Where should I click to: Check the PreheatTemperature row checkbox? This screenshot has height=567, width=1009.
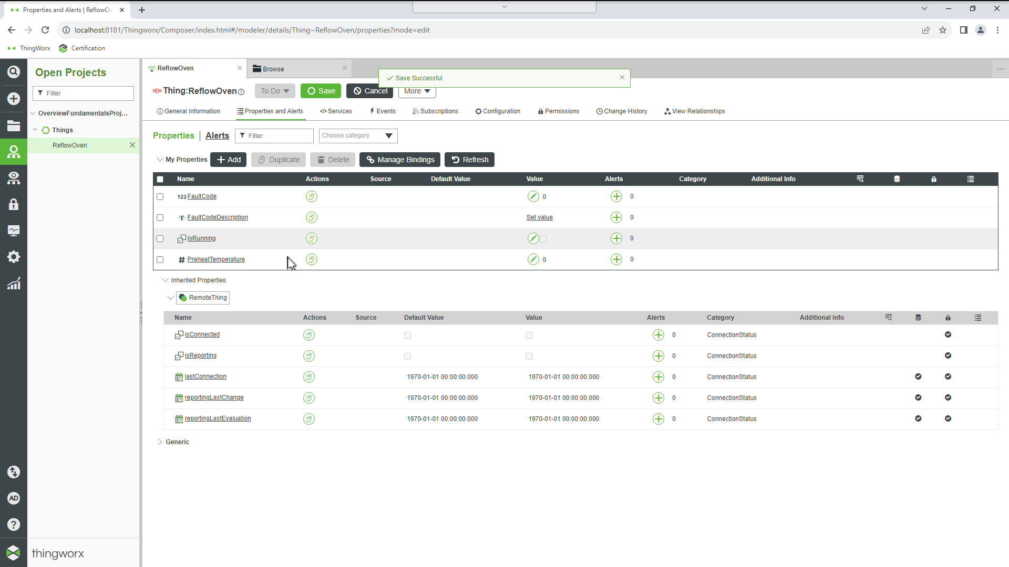click(x=160, y=259)
